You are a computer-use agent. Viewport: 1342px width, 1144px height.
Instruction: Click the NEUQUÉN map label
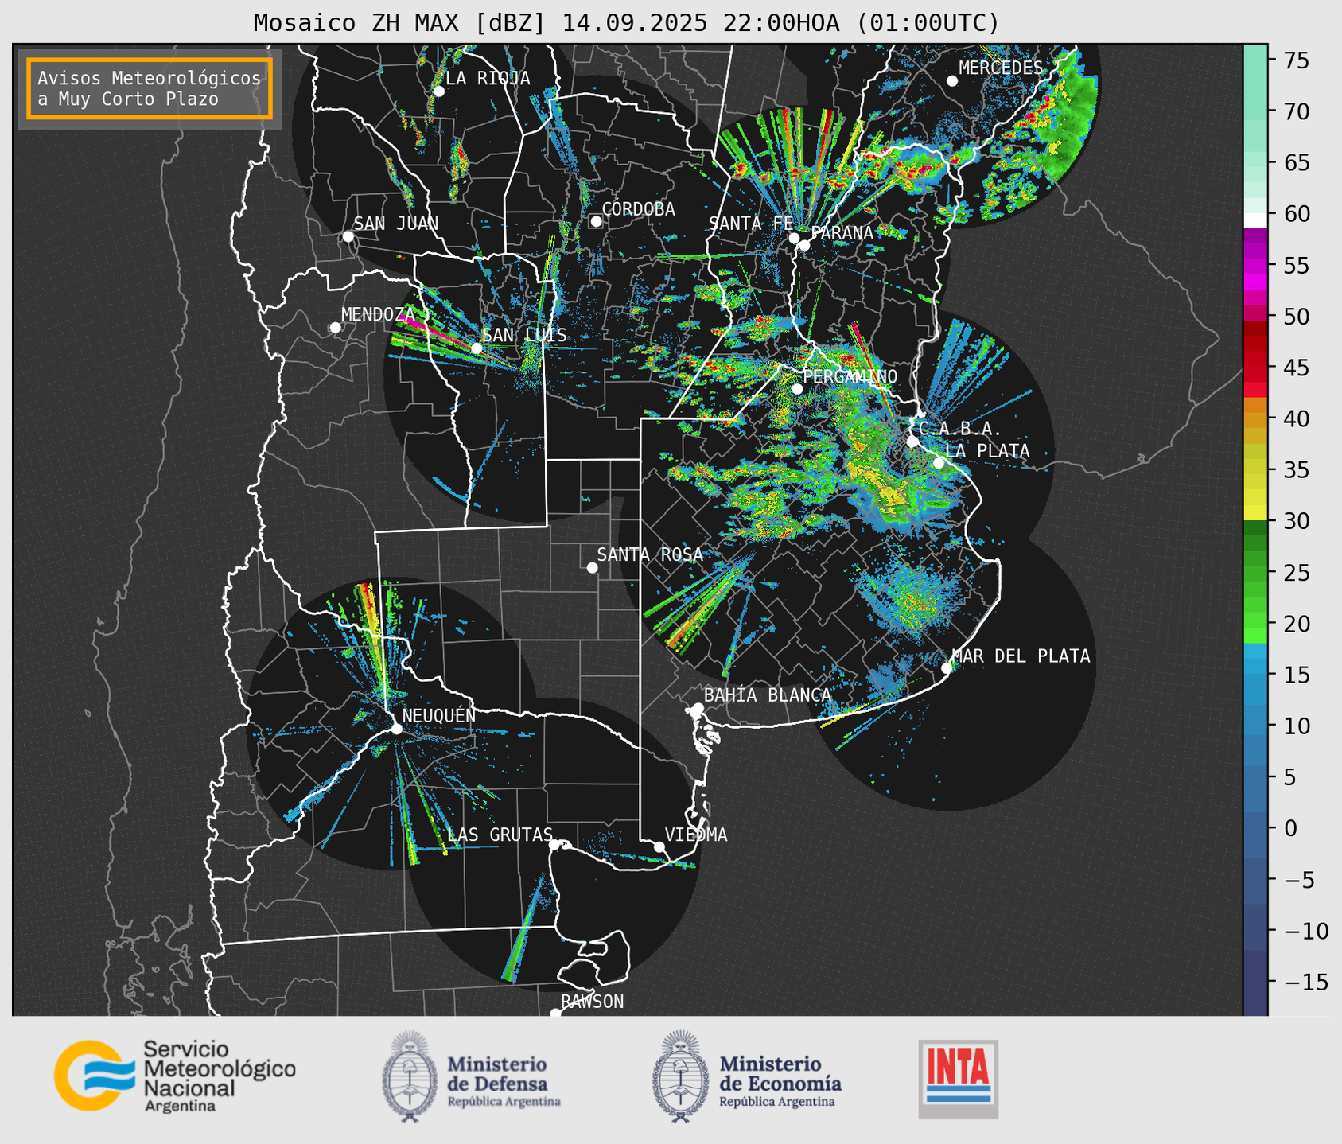pyautogui.click(x=438, y=716)
